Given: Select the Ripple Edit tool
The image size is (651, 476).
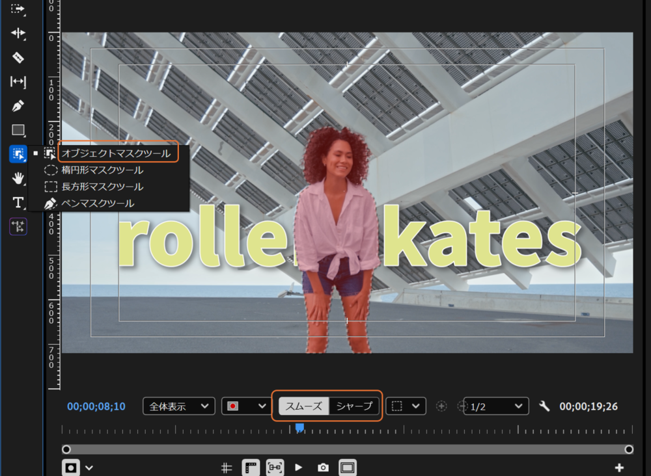Looking at the screenshot, I should 18,33.
